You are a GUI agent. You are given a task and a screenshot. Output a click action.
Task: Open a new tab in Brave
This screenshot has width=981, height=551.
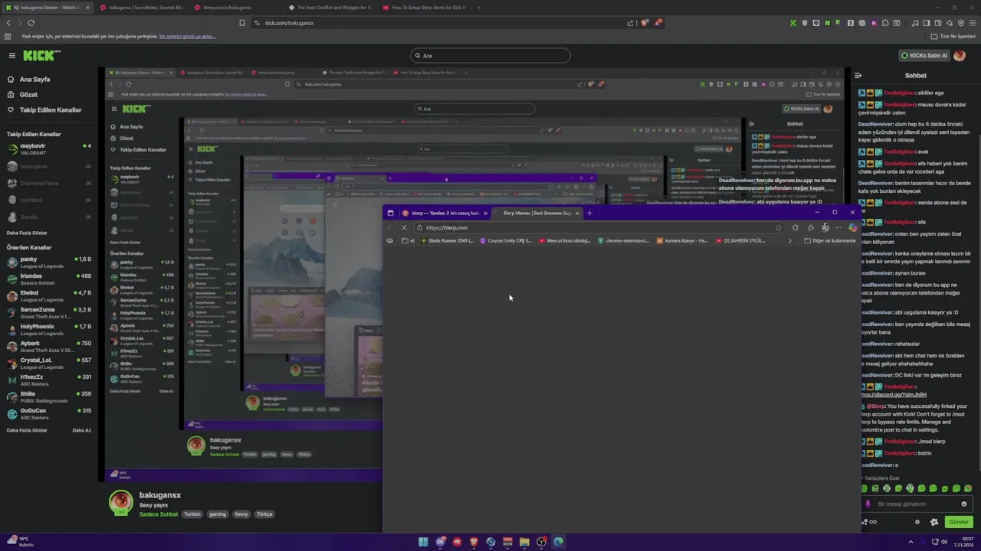[x=479, y=8]
